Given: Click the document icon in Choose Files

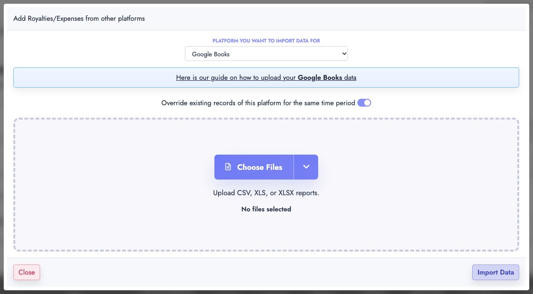Looking at the screenshot, I should point(228,167).
